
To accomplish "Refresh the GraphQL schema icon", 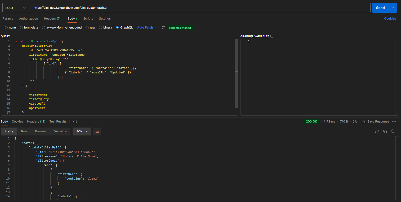I will pos(163,28).
